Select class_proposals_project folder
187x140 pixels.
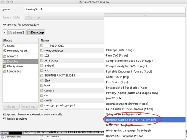tap(72, 105)
